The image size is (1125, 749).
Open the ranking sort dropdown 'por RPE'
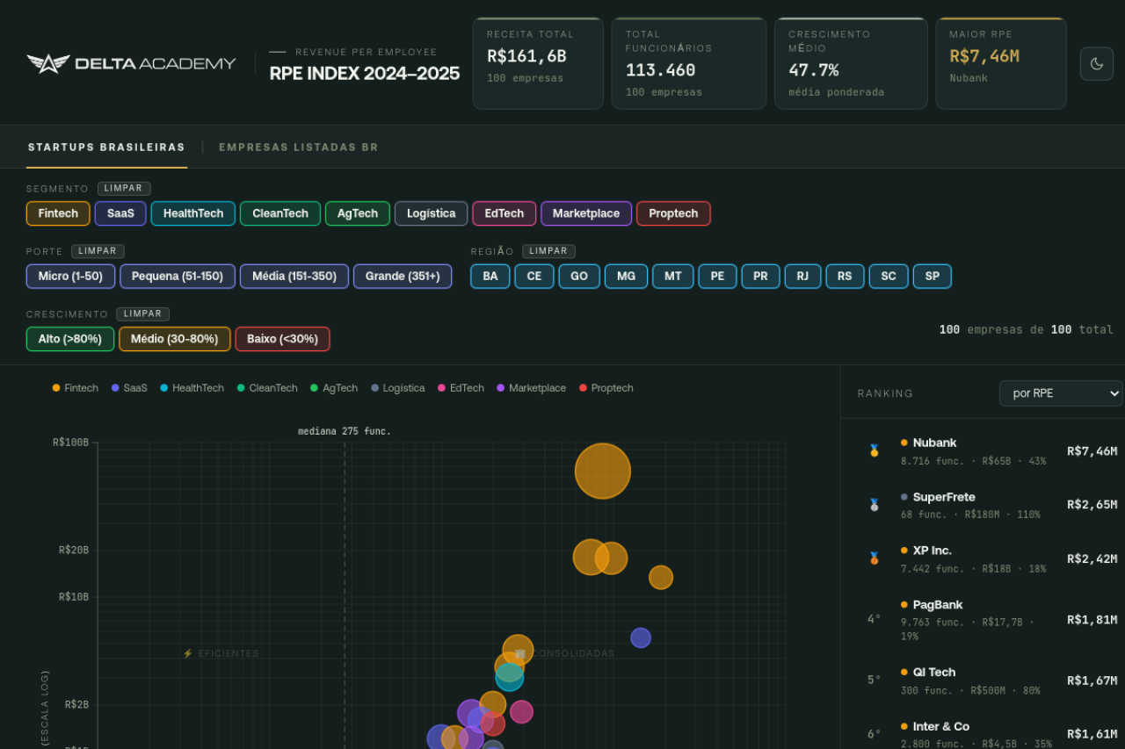(1061, 393)
